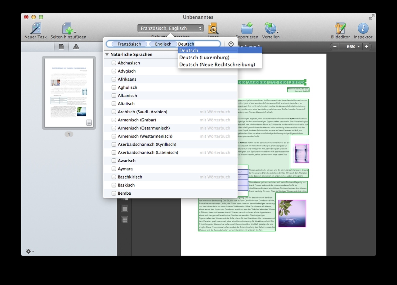The image size is (397, 285).
Task: Select the bottom text block beside leaf picture
Action: (237, 213)
